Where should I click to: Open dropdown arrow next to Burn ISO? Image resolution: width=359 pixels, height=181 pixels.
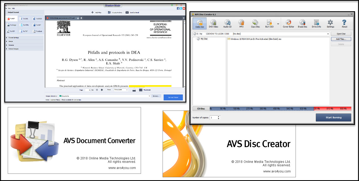click(x=278, y=24)
